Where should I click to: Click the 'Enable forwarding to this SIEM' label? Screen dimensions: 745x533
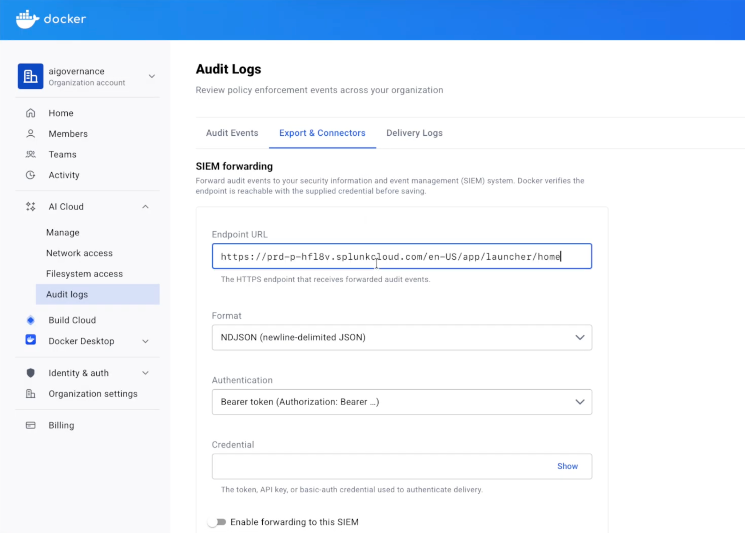(x=295, y=522)
